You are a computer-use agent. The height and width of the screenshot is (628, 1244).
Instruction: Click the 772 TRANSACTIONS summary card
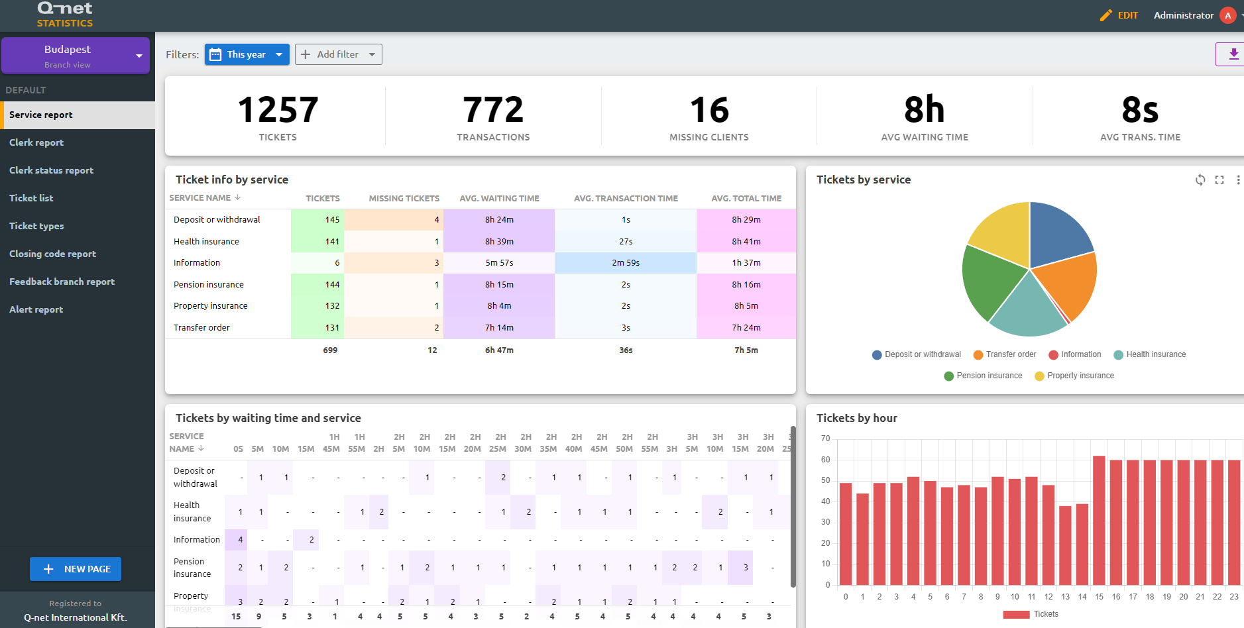click(x=493, y=117)
